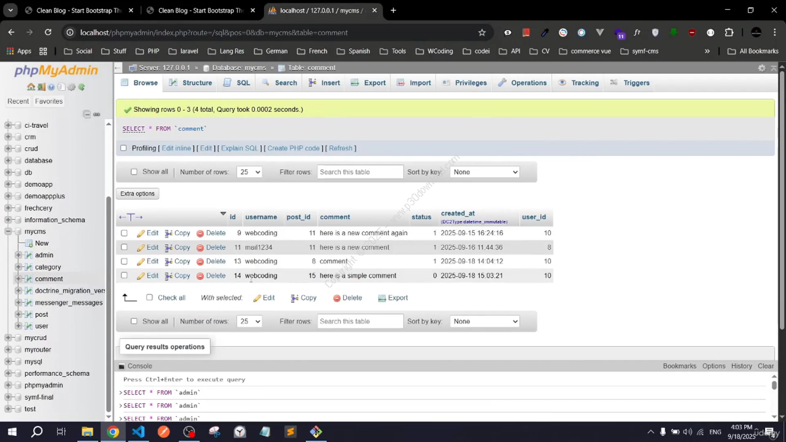Open the Search tab

pyautogui.click(x=279, y=83)
